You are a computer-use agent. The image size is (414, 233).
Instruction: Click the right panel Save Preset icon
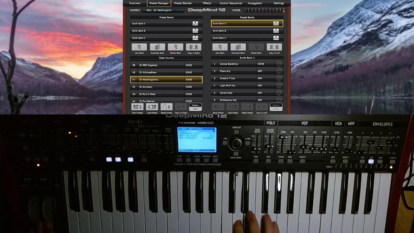(x=218, y=107)
